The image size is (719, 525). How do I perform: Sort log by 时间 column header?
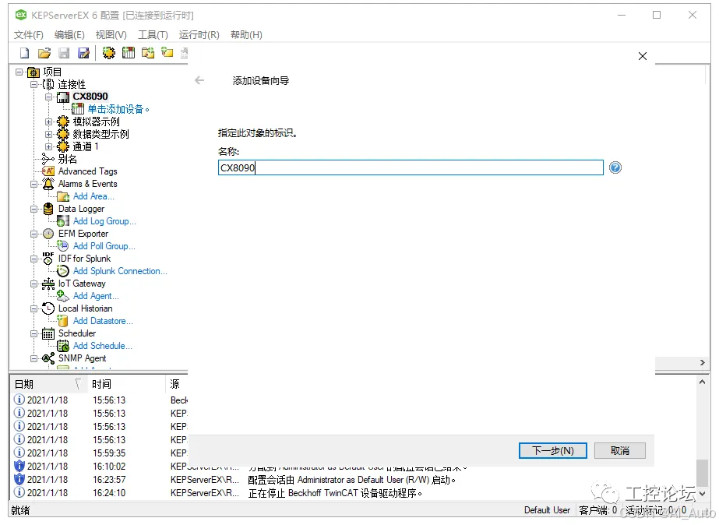click(126, 384)
